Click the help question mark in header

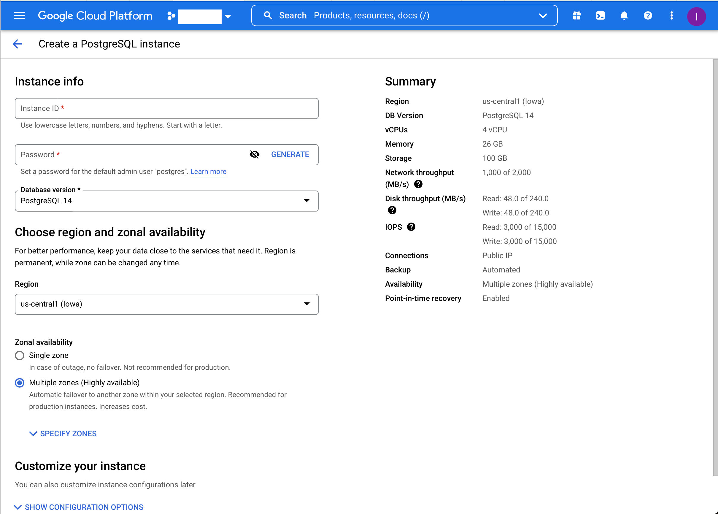pos(648,15)
